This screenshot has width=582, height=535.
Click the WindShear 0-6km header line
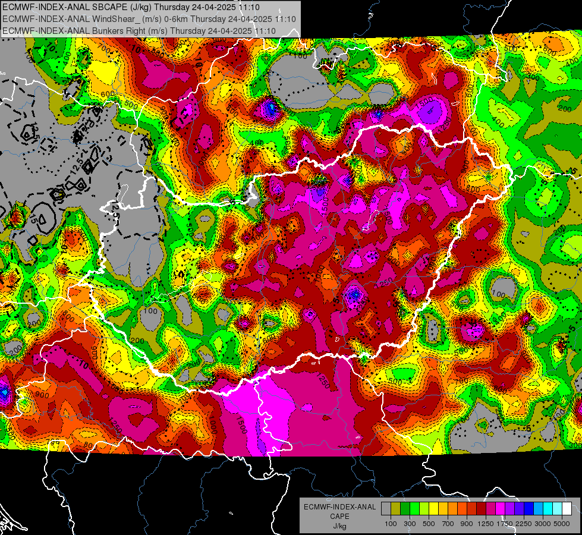149,19
